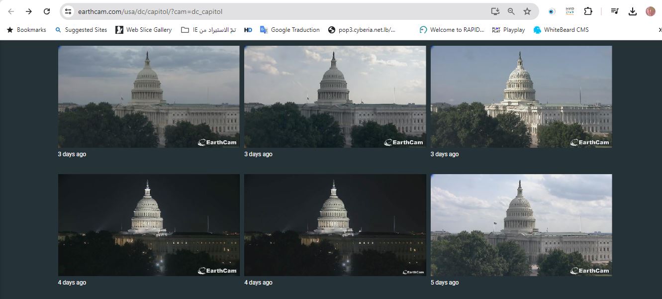Open site information icon in address bar

(68, 11)
